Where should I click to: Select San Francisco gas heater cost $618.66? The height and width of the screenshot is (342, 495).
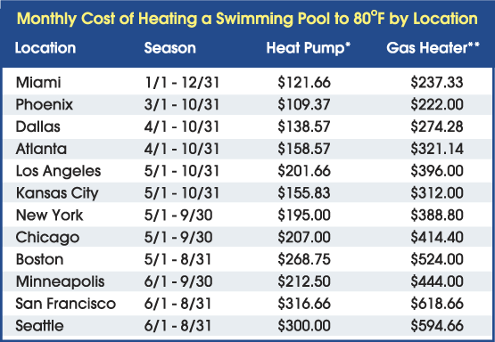(437, 304)
